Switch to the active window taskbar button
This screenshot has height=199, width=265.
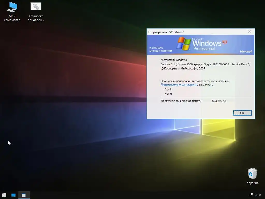pos(24,195)
